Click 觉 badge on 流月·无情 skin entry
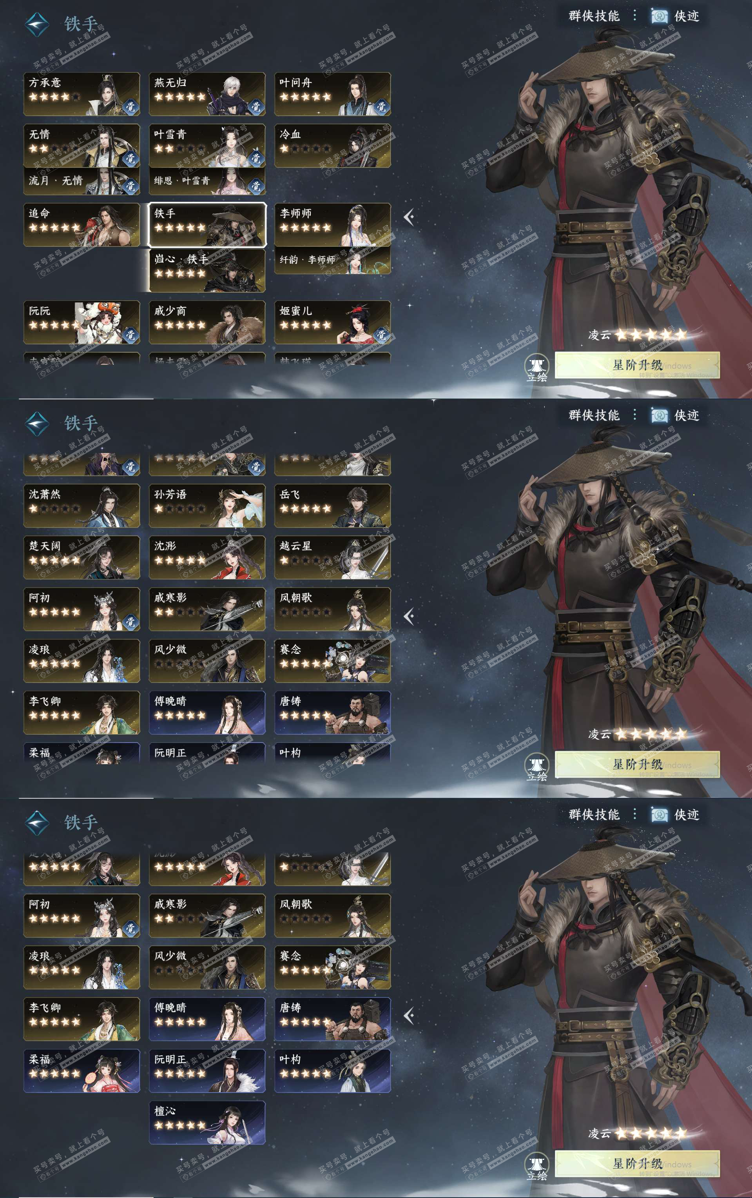The width and height of the screenshot is (752, 1198). [x=130, y=186]
